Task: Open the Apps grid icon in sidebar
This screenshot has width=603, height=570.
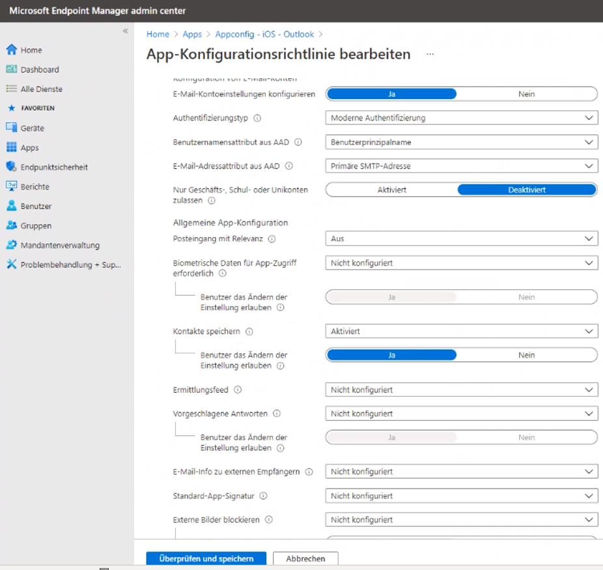Action: [x=11, y=148]
